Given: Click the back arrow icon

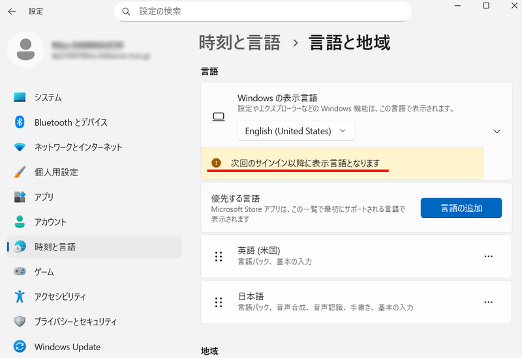Looking at the screenshot, I should coord(12,12).
